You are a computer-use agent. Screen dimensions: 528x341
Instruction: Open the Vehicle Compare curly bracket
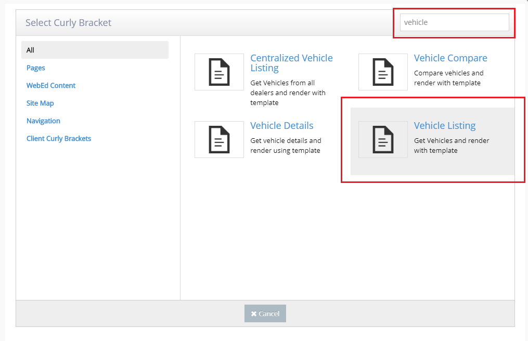pyautogui.click(x=450, y=58)
